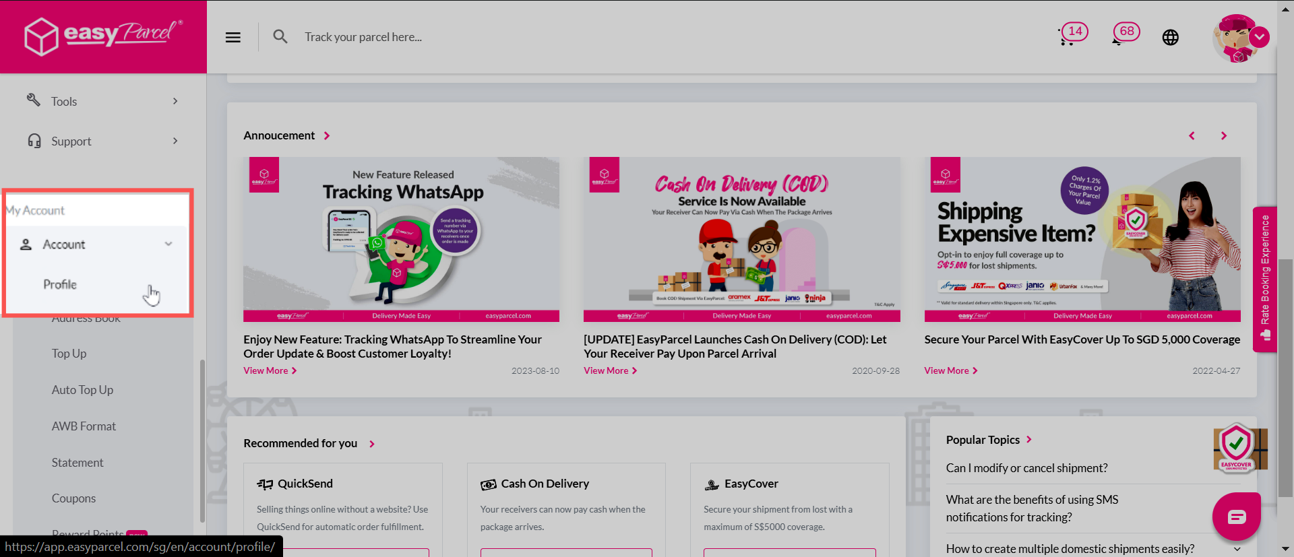Click the arrow beside Annoucement
The height and width of the screenshot is (557, 1294).
point(327,136)
